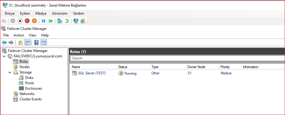Collapse the Storage tree node

tap(10, 72)
